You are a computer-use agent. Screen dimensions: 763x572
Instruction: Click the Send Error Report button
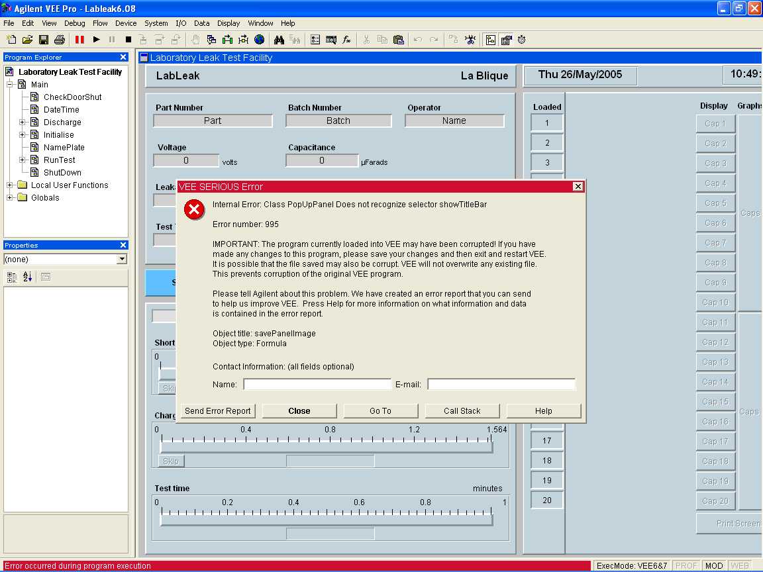coord(218,411)
